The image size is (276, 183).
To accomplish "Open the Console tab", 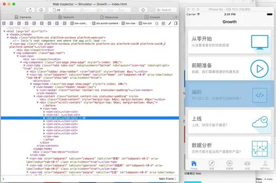I will click(x=152, y=17).
